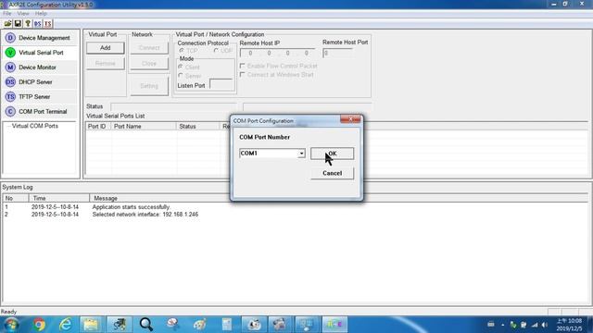Open the File menu
Screen dimensions: 593x333
pyautogui.click(x=6, y=13)
